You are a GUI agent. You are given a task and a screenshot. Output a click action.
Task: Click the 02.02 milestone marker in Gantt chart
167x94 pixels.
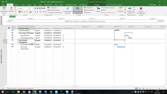[x=114, y=31]
